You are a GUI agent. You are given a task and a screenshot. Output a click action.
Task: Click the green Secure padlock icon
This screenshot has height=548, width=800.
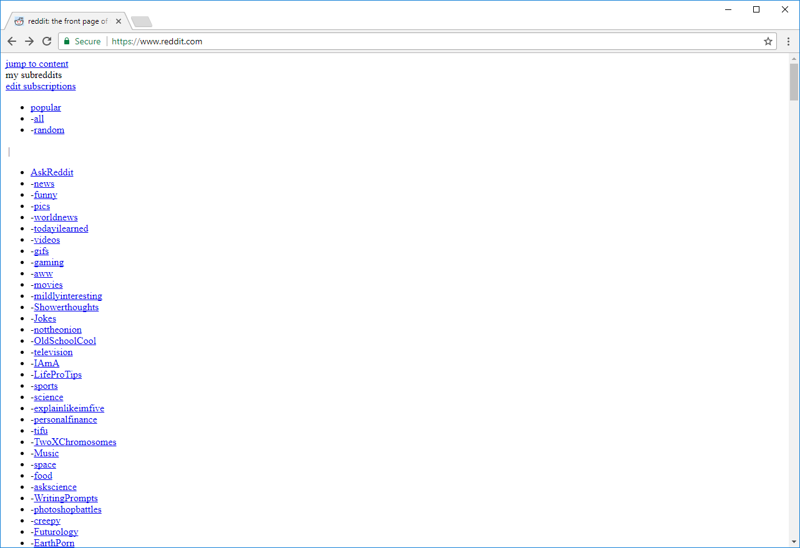pyautogui.click(x=67, y=41)
